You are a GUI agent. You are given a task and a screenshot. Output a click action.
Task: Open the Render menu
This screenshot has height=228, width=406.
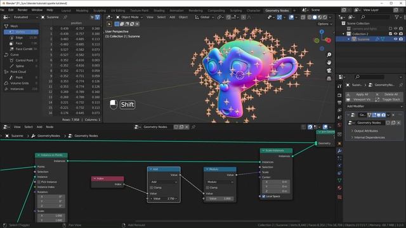pyautogui.click(x=22, y=10)
